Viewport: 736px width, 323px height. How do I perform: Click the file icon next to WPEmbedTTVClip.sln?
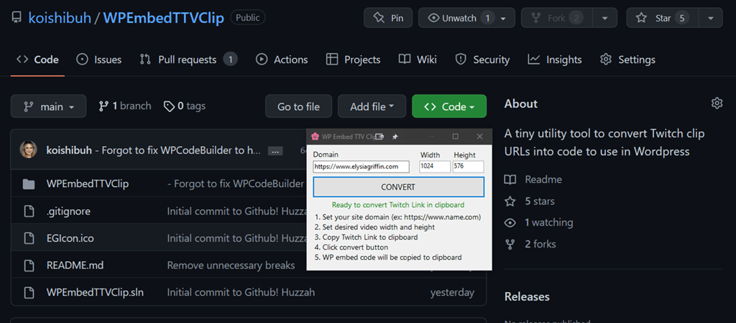pos(29,293)
